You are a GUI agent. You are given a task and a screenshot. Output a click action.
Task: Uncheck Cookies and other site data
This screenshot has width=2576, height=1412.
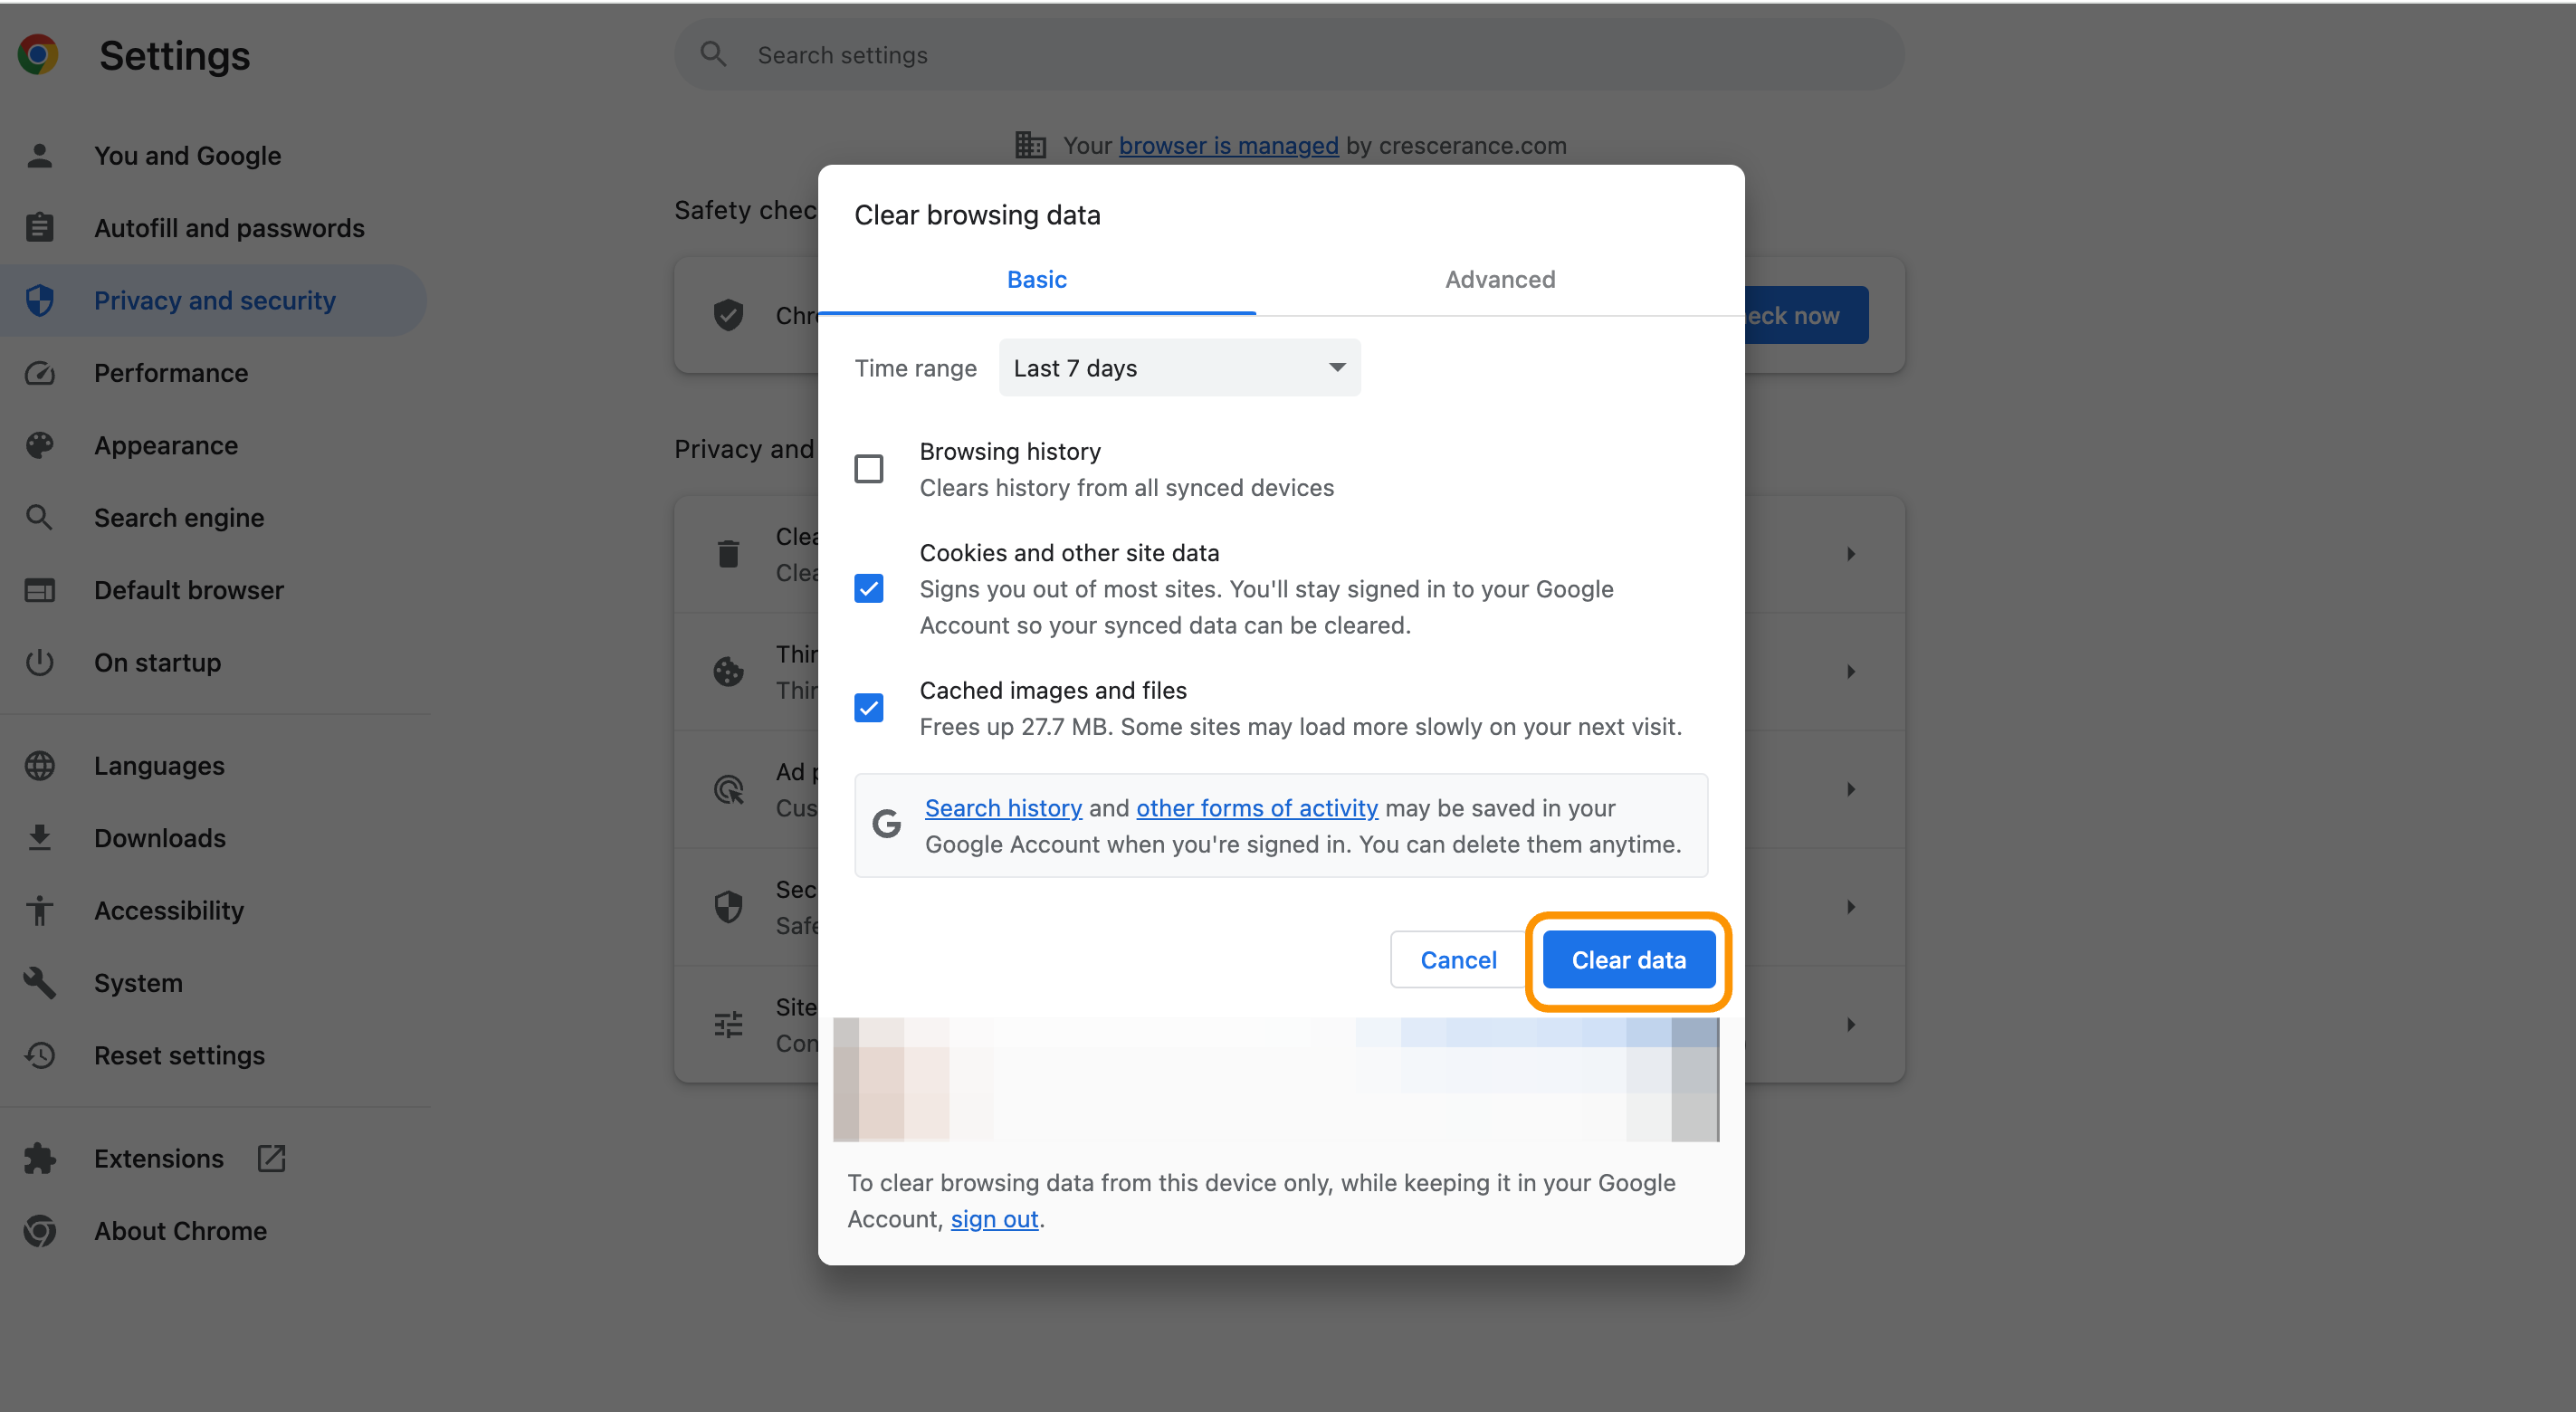869,588
